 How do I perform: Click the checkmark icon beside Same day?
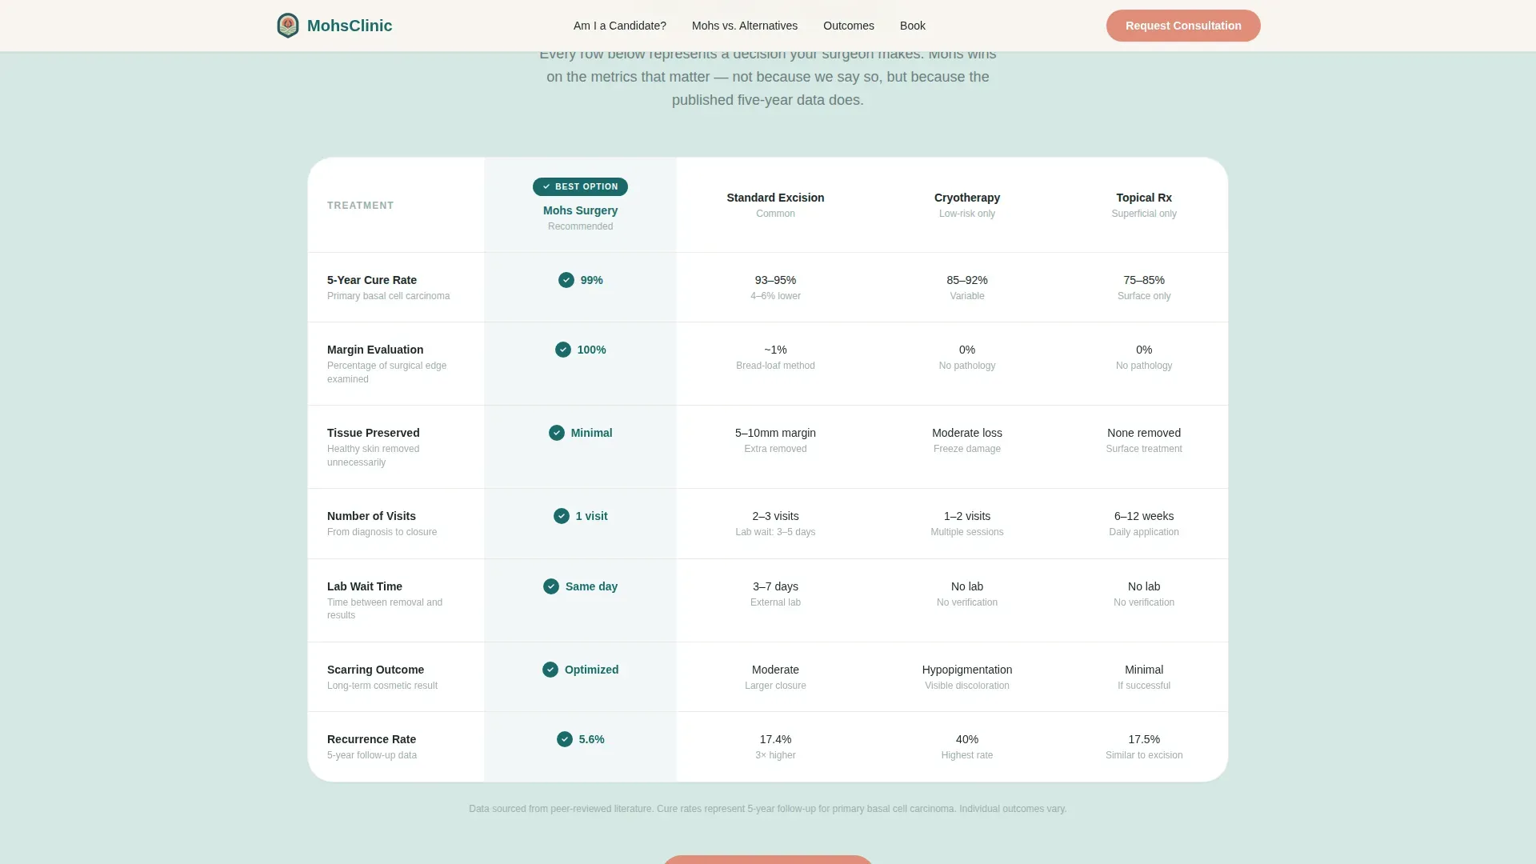coord(551,586)
